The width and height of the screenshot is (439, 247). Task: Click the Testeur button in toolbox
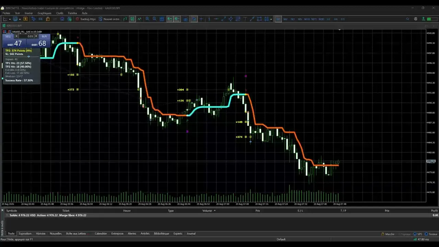pyautogui.click(x=430, y=234)
